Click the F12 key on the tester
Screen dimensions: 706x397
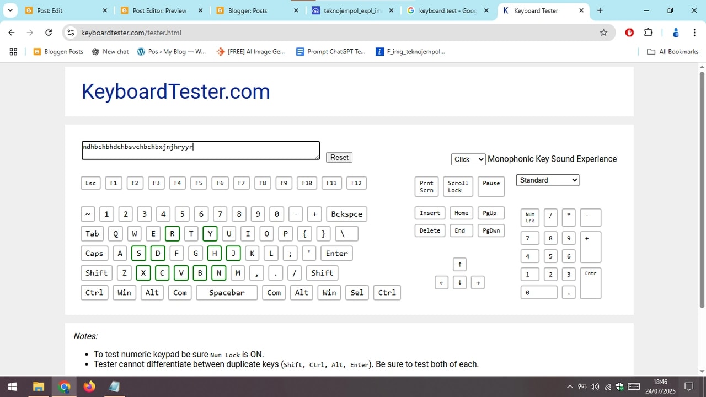click(356, 183)
